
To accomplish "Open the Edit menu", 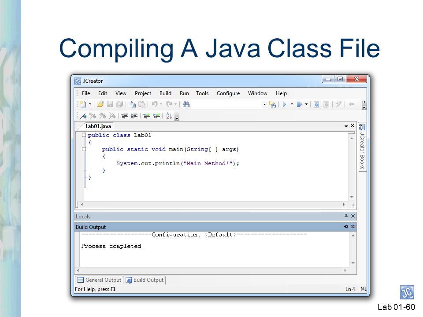I will pyautogui.click(x=103, y=93).
